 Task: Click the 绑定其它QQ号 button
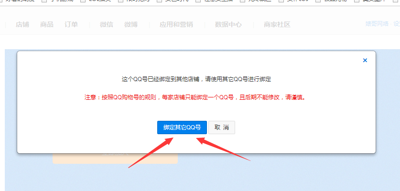coord(182,127)
